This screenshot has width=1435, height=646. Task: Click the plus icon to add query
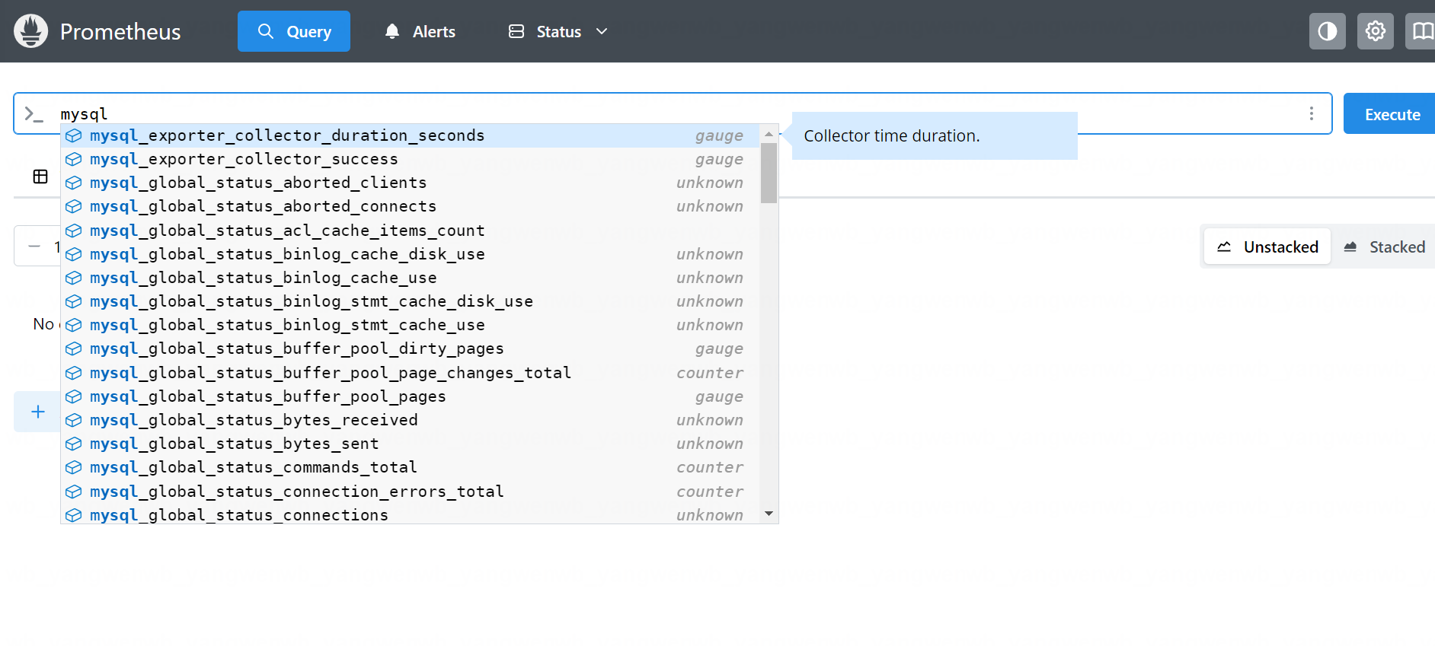tap(38, 412)
